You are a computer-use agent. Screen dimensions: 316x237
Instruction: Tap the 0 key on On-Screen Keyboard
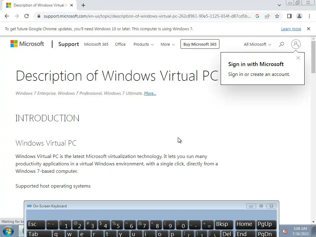(x=182, y=225)
